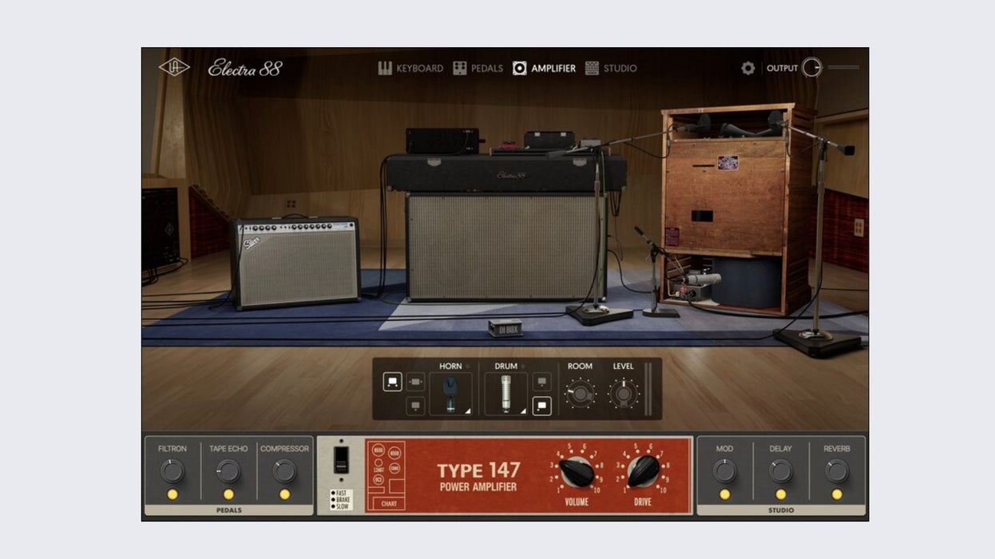Click the STUDIO section footer label
Image resolution: width=995 pixels, height=559 pixels.
pos(781,509)
